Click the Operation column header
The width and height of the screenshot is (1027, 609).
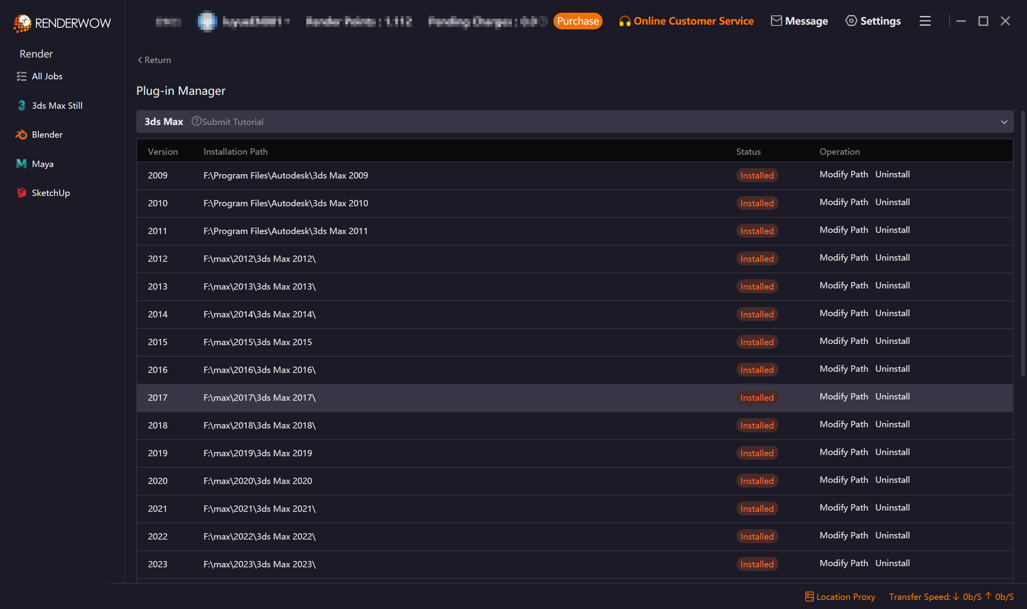[839, 152]
